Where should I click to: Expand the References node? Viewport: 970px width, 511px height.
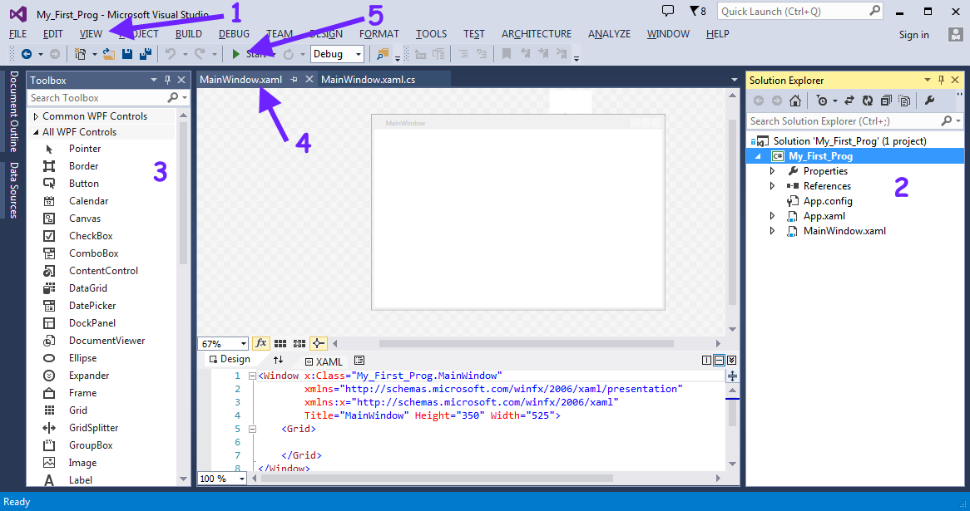(x=772, y=186)
